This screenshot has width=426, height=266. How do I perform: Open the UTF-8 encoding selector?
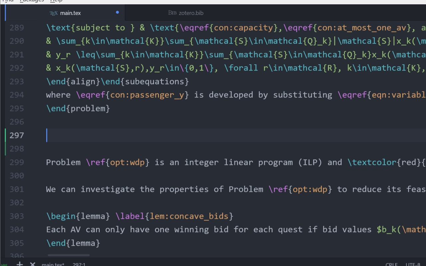click(413, 264)
